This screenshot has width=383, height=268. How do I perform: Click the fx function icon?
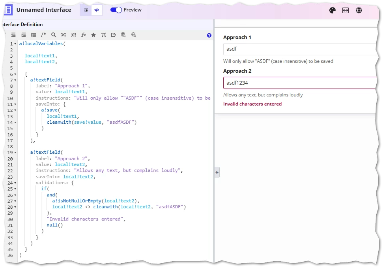click(84, 35)
